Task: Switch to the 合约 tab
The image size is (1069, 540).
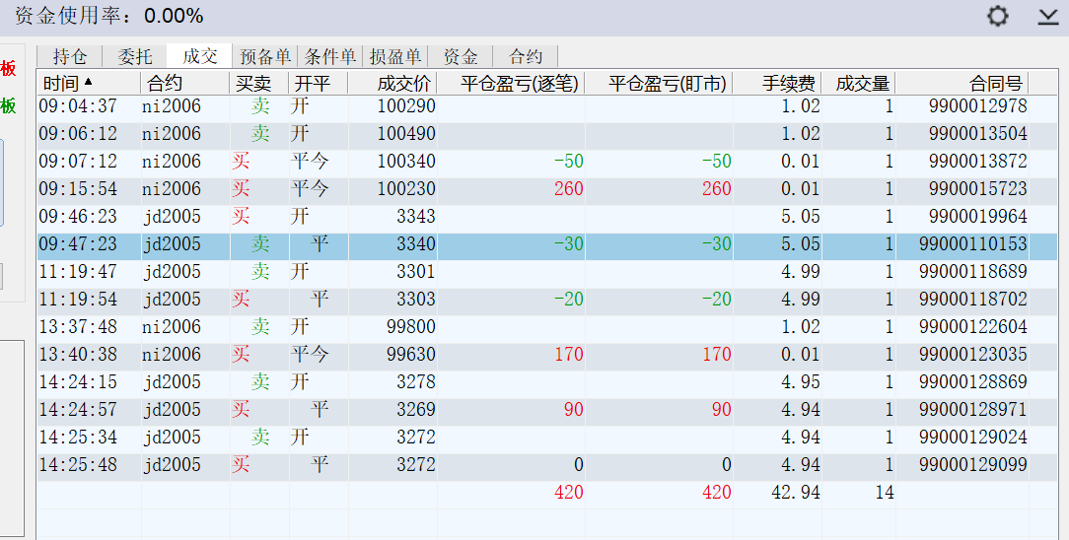Action: tap(526, 56)
